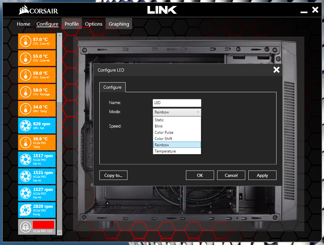Click the H150i PRO LED label
This screenshot has width=324, height=245.
click(42, 231)
